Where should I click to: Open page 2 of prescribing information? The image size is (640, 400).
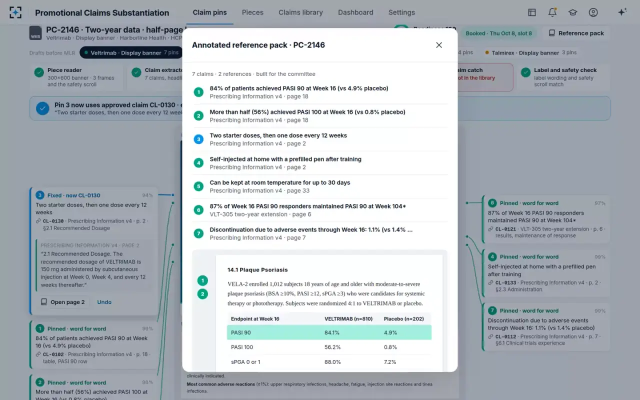click(x=63, y=302)
